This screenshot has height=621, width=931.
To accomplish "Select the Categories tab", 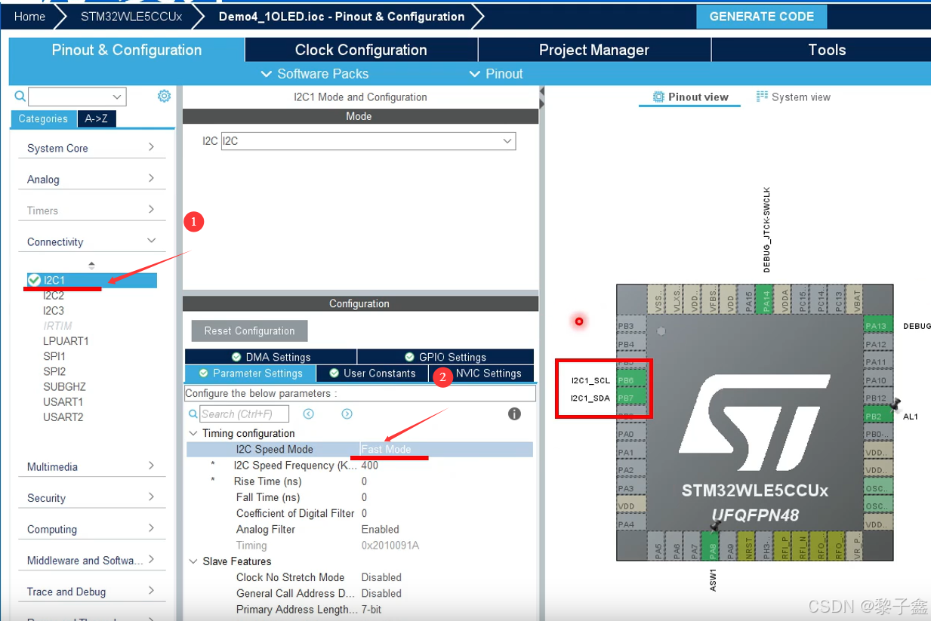I will coord(43,118).
